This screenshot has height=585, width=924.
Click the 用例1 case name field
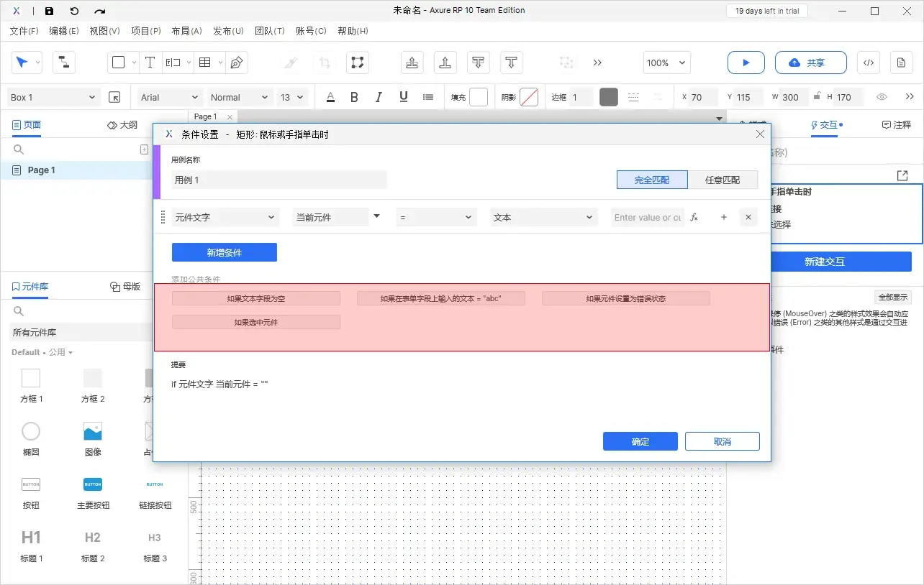(279, 178)
